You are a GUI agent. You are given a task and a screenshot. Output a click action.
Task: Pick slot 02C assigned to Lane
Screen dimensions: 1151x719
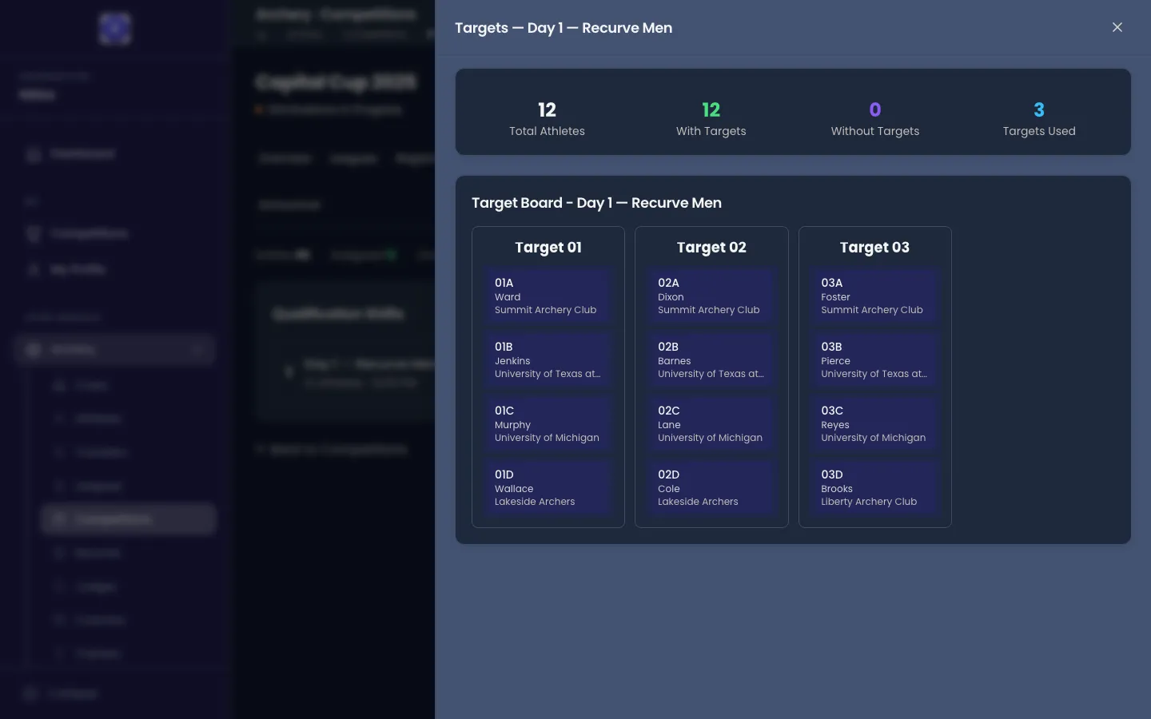tap(711, 423)
